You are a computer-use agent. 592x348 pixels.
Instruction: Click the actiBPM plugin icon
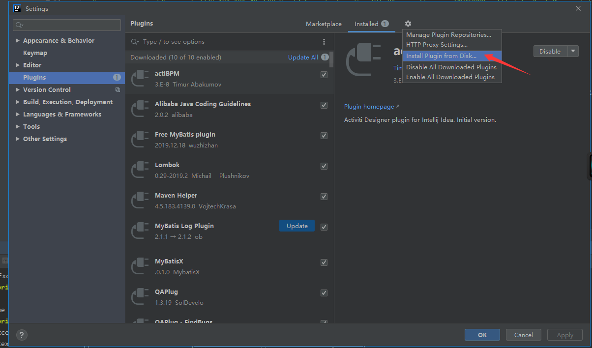click(x=140, y=79)
